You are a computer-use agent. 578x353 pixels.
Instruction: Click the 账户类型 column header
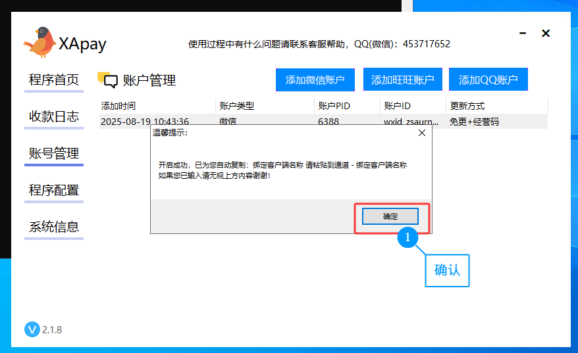237,106
